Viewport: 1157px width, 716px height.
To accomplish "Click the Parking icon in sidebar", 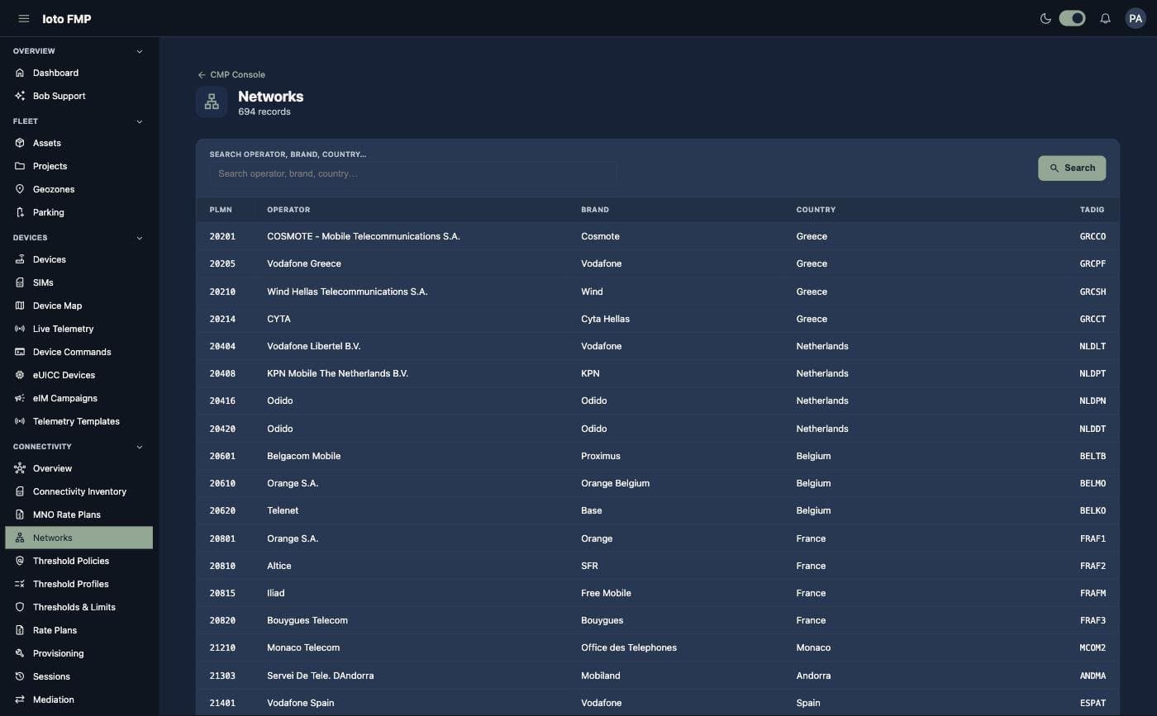I will (x=20, y=212).
